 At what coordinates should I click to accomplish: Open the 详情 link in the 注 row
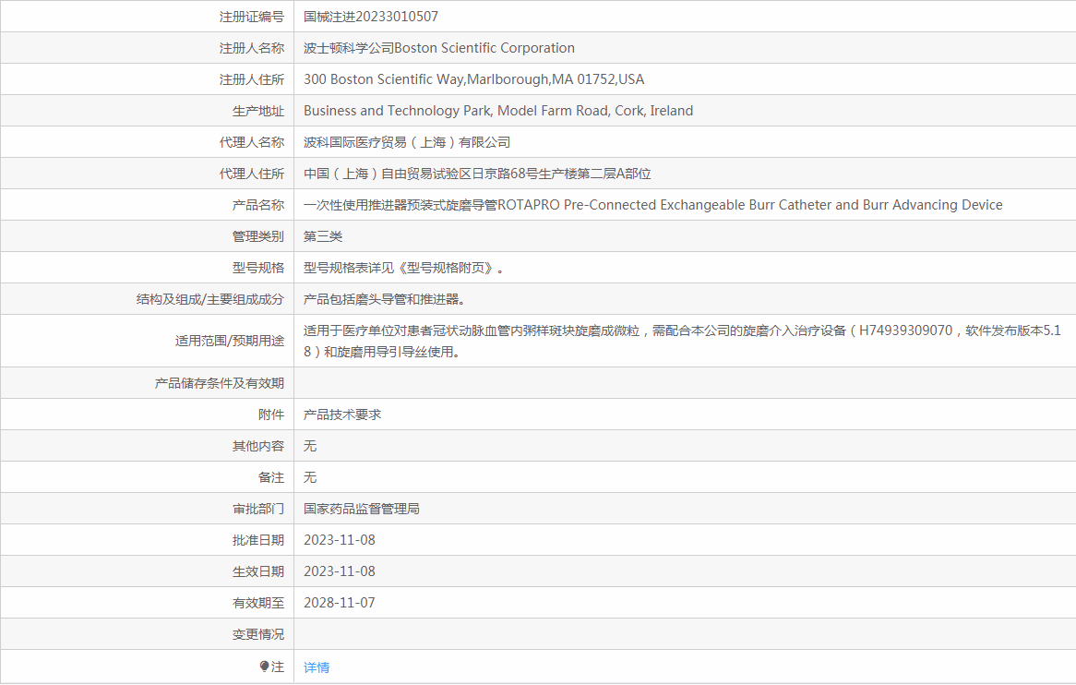pos(317,667)
